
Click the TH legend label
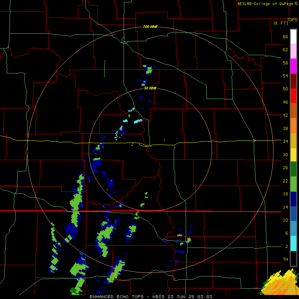[x=285, y=259]
